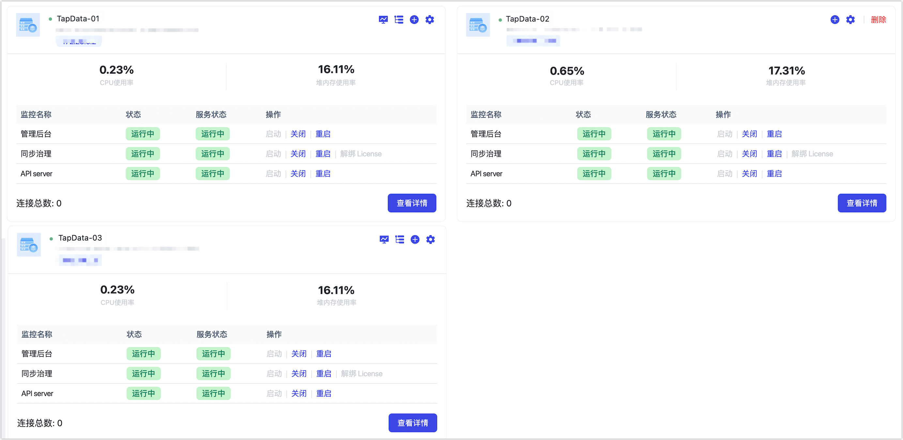
Task: Click 关闭 for 管理后台 on TapData-02
Action: pos(749,134)
